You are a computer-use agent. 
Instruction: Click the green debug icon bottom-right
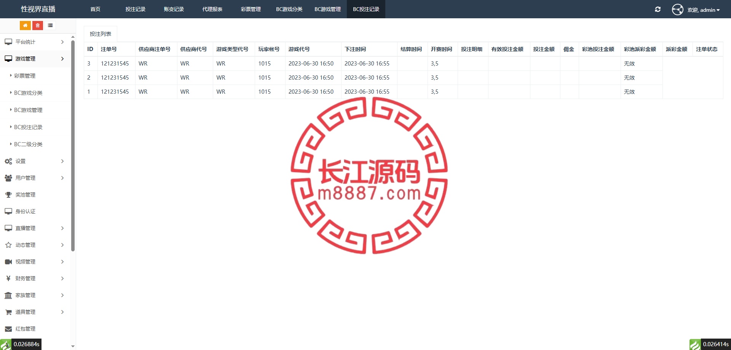point(695,344)
